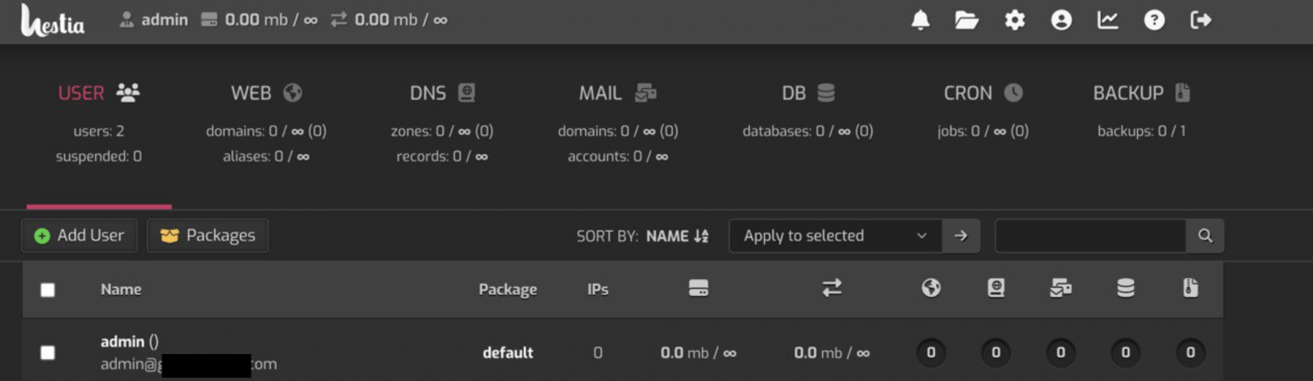Open server settings gear icon
The width and height of the screenshot is (1313, 381).
coord(1014,20)
